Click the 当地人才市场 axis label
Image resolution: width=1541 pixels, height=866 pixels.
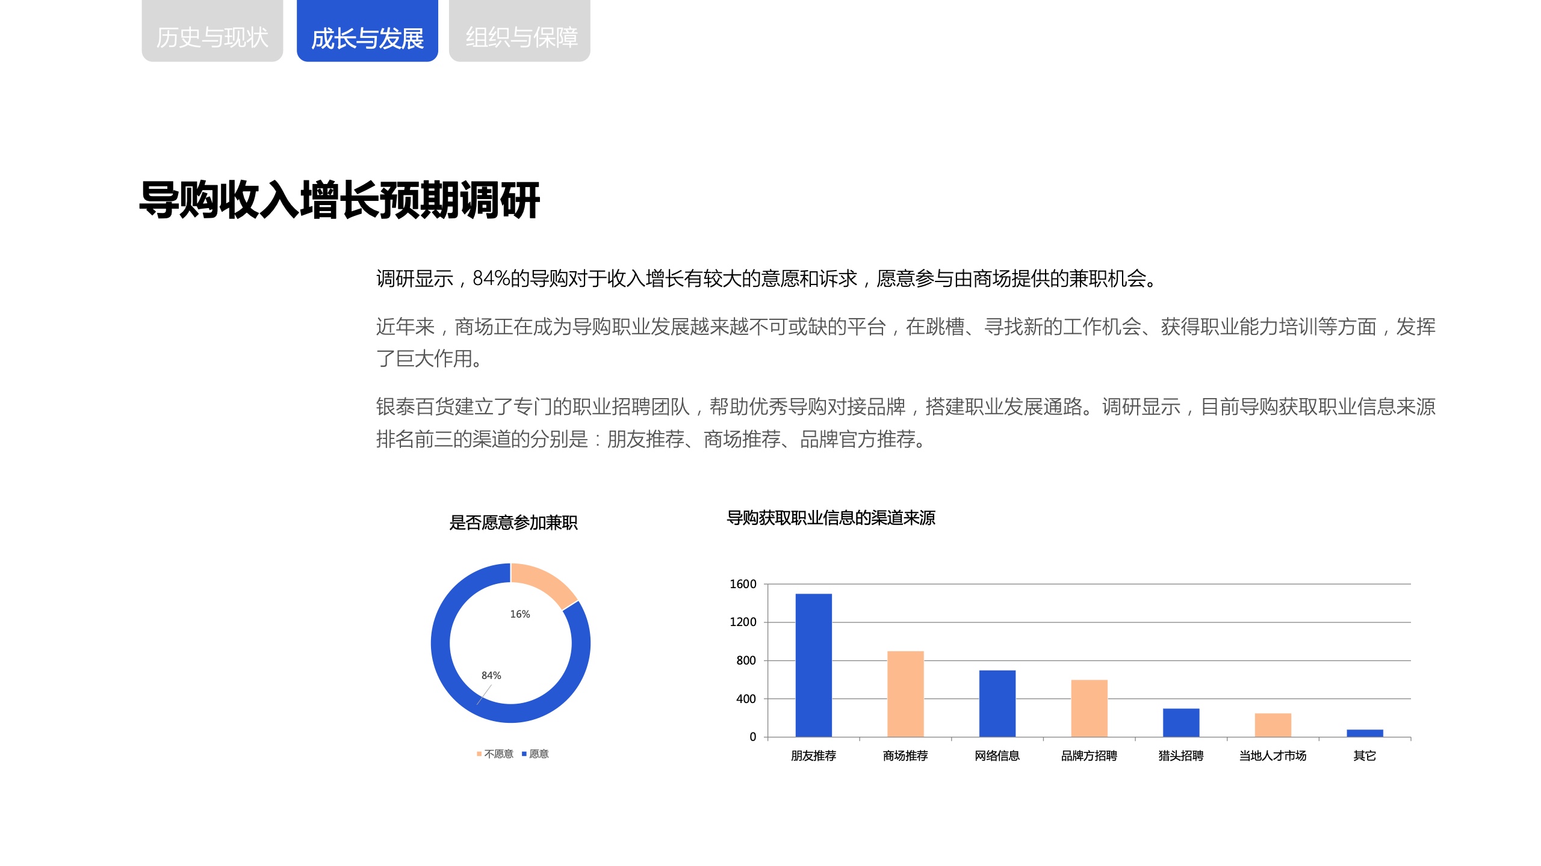[1273, 756]
